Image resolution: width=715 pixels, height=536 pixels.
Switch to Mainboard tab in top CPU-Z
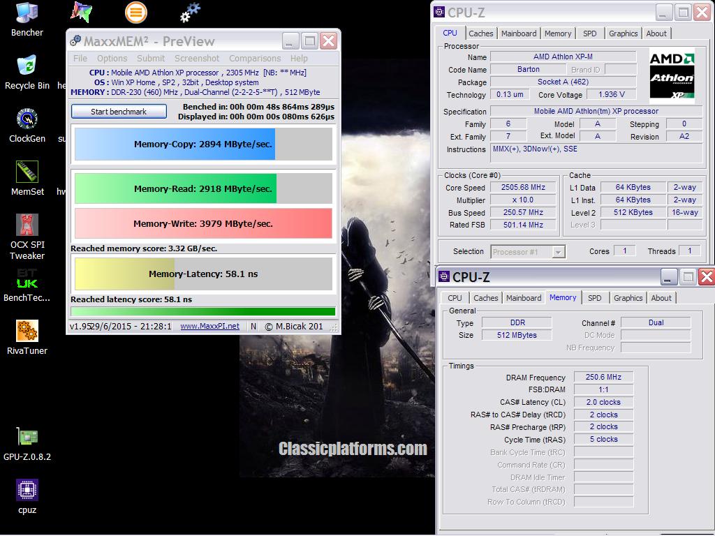(519, 33)
